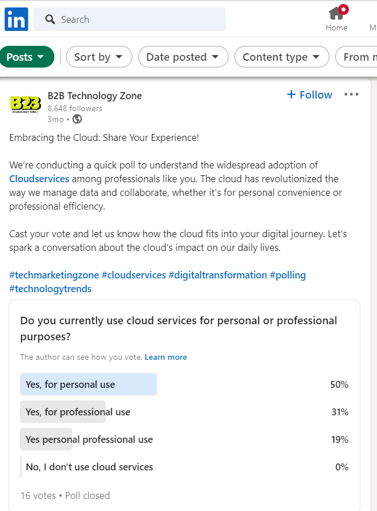The image size is (377, 511).
Task: Open the Date posted dropdown
Action: pos(183,57)
